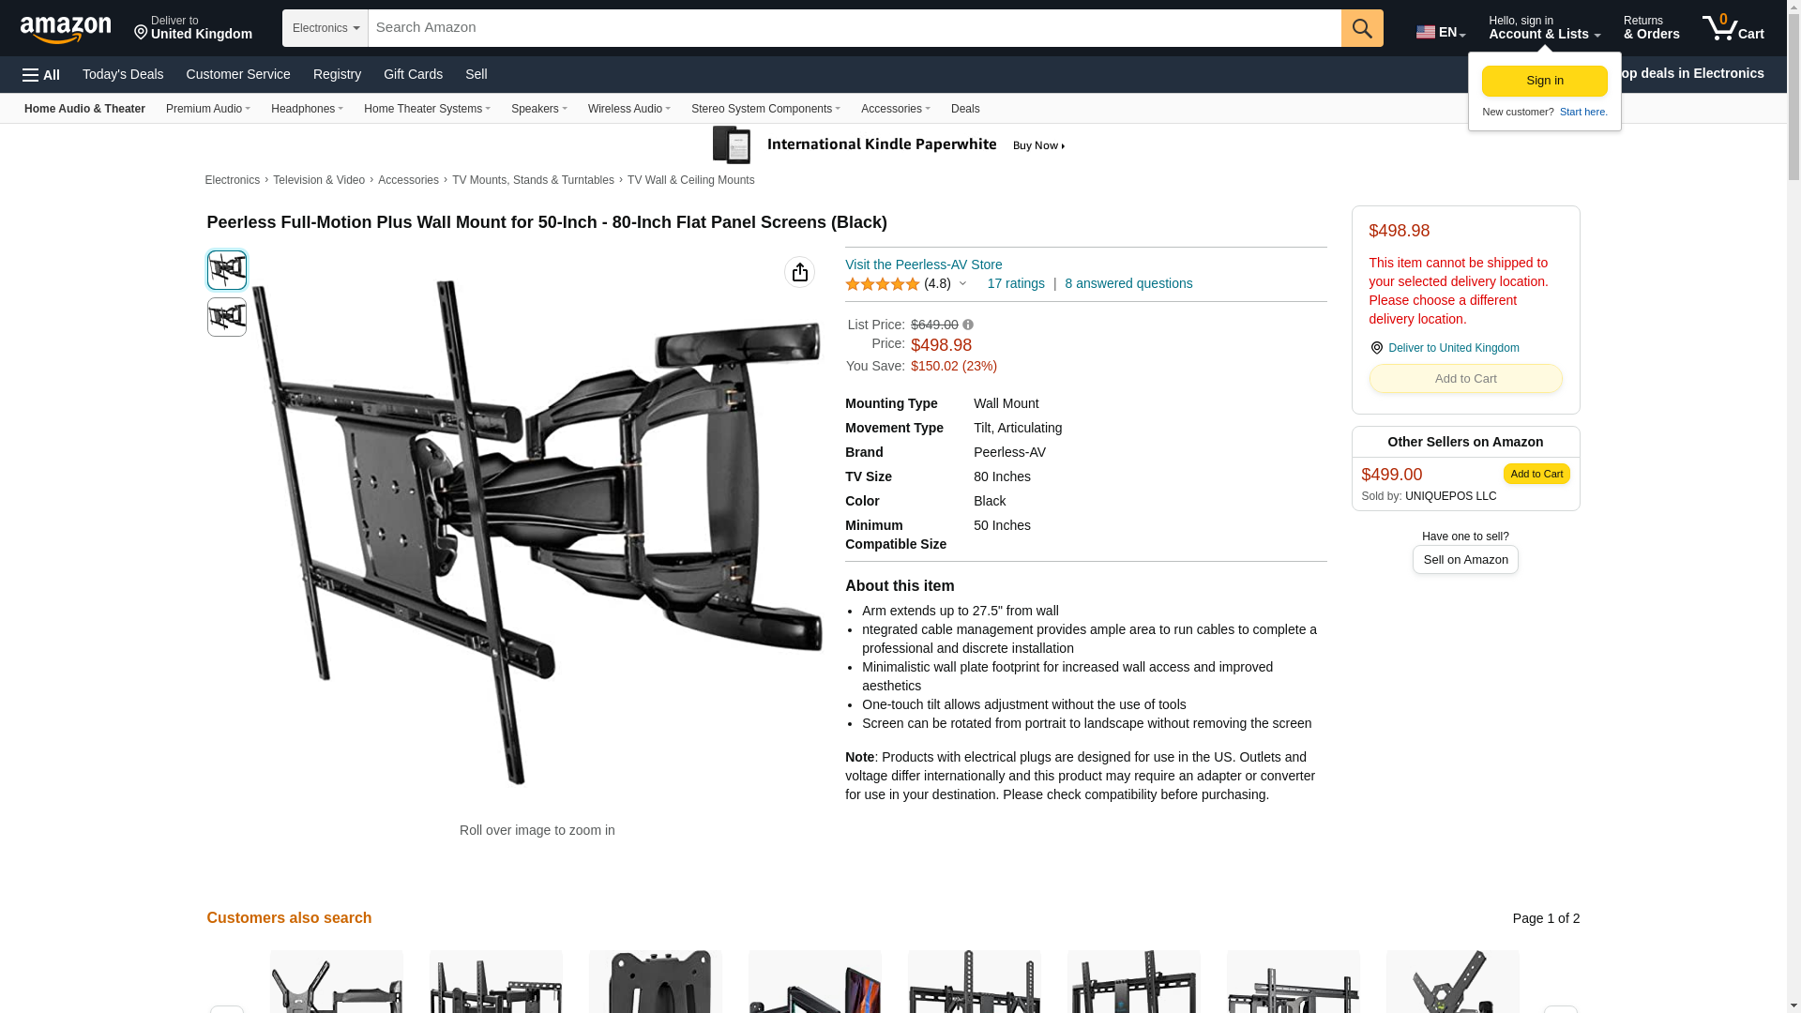Click the share icon on product image
This screenshot has width=1801, height=1013.
(799, 272)
